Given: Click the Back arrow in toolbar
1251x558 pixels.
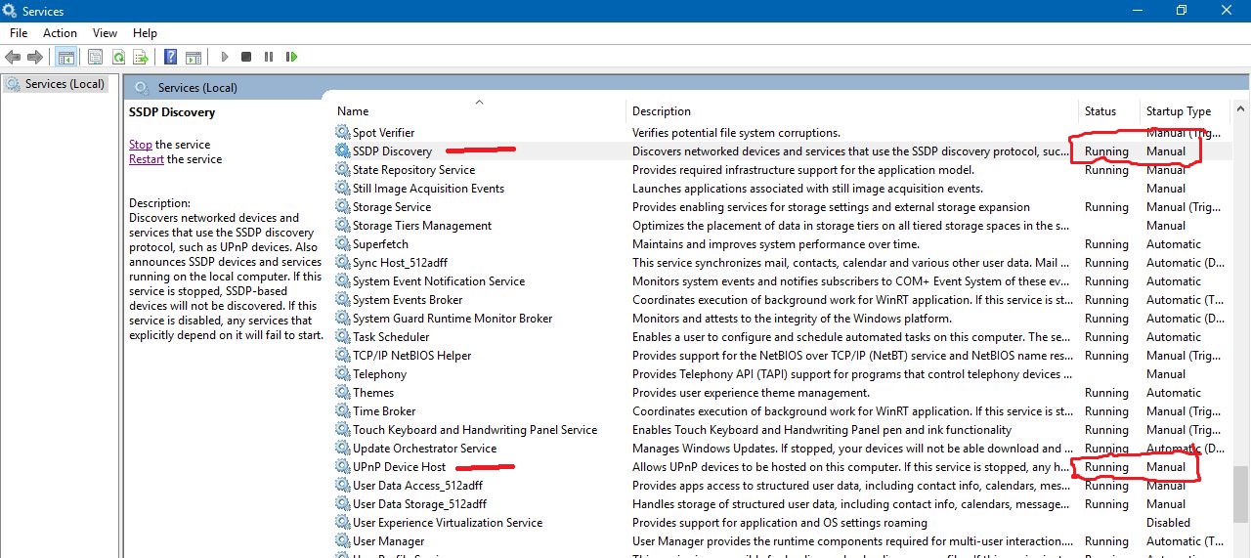Looking at the screenshot, I should [x=13, y=57].
